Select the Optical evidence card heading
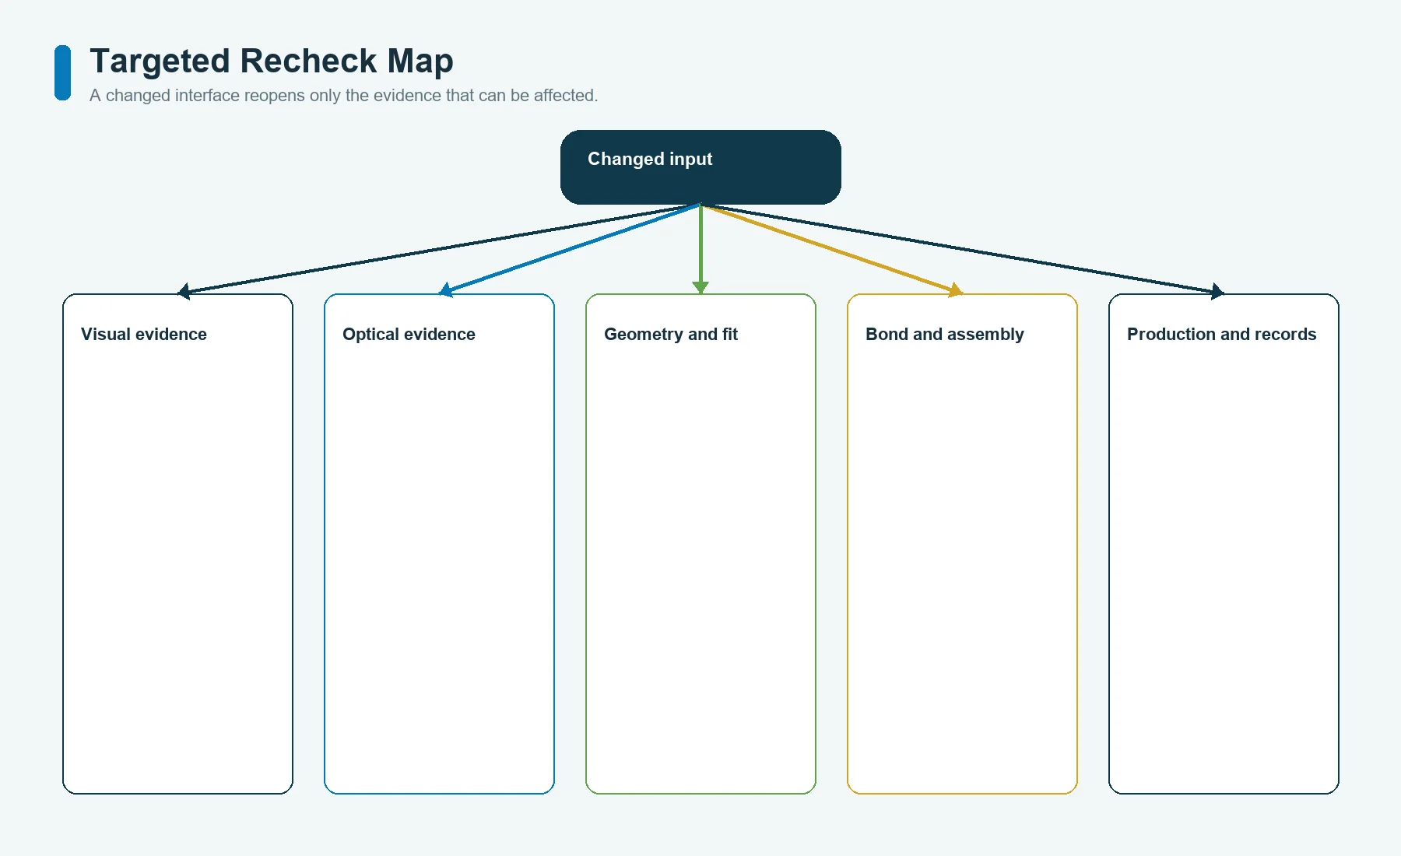Screen dimensions: 1401x856 409,335
